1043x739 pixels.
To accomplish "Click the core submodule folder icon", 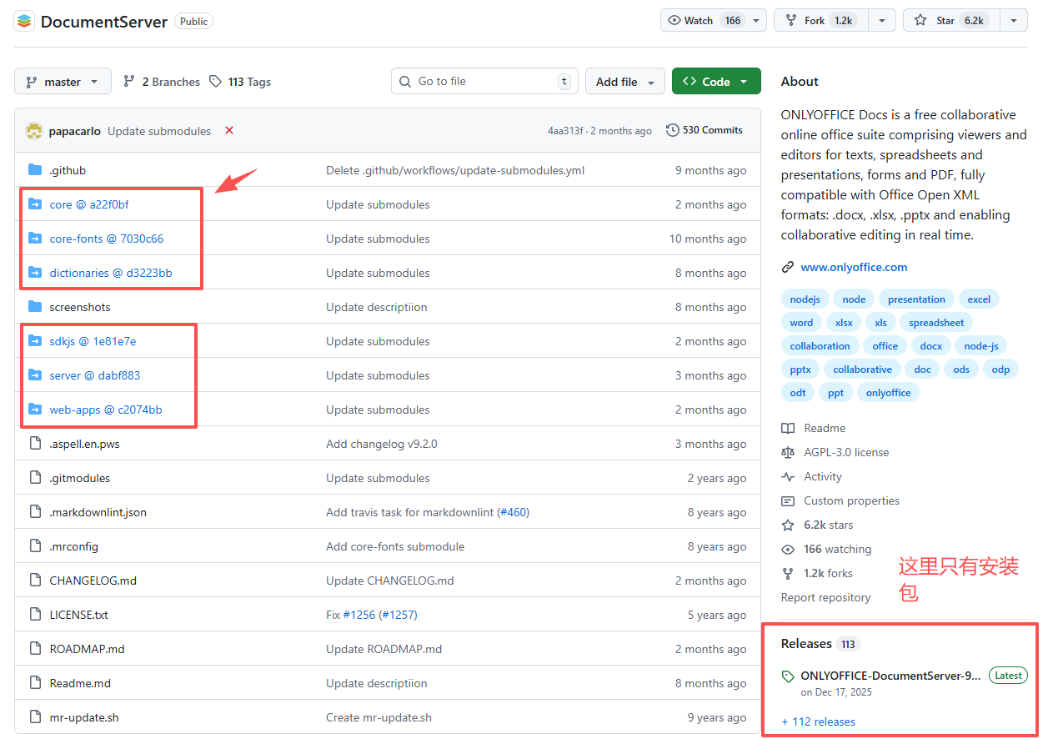I will [x=35, y=204].
